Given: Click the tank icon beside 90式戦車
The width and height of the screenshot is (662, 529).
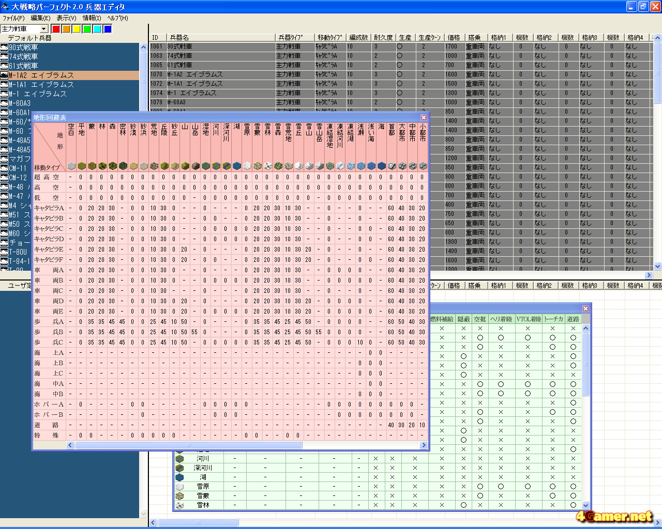Looking at the screenshot, I should (4, 47).
